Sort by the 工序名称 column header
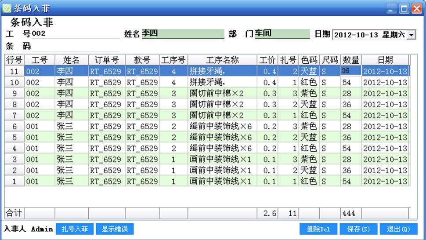The image size is (426, 240). coord(222,60)
